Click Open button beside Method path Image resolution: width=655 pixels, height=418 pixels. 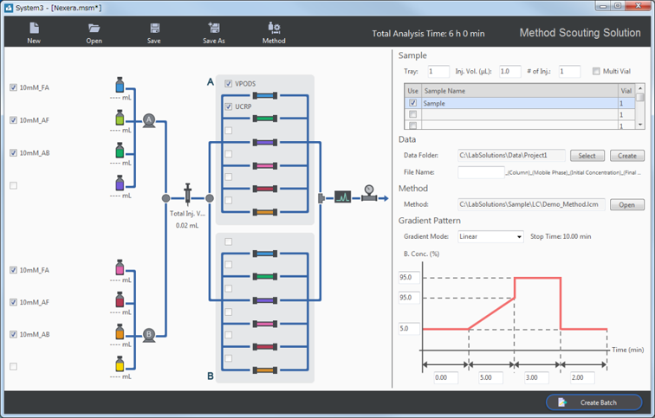(x=626, y=205)
